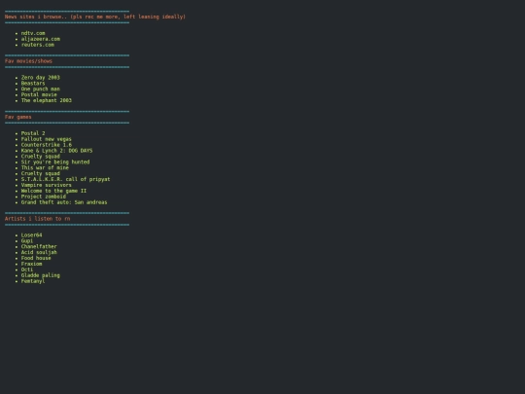Select 'Zero day 2003' in movies list
525x394 pixels.
[x=41, y=78]
